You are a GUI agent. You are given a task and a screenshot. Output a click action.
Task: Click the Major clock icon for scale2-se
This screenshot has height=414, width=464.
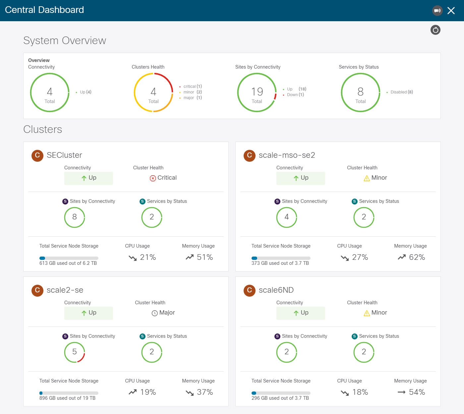(154, 313)
